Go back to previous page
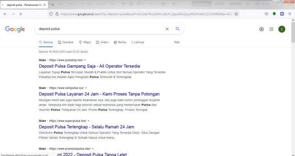This screenshot has width=295, height=156. (x=5, y=14)
